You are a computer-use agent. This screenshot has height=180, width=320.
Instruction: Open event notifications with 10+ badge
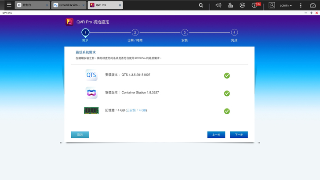255,5
